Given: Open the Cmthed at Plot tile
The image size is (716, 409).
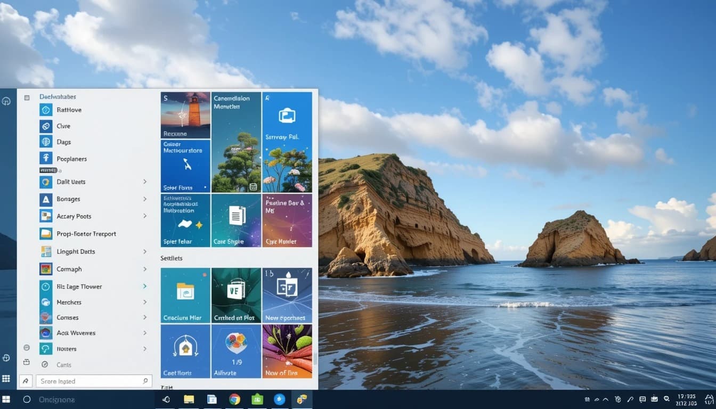Looking at the screenshot, I should pos(236,296).
